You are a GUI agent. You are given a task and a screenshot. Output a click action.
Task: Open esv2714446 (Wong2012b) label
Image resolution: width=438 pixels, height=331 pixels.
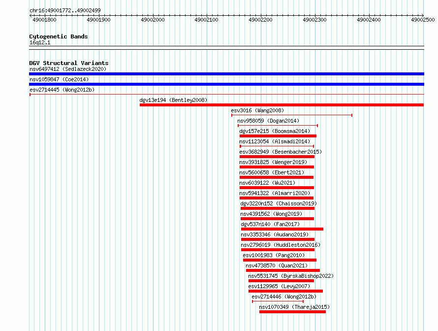click(284, 297)
